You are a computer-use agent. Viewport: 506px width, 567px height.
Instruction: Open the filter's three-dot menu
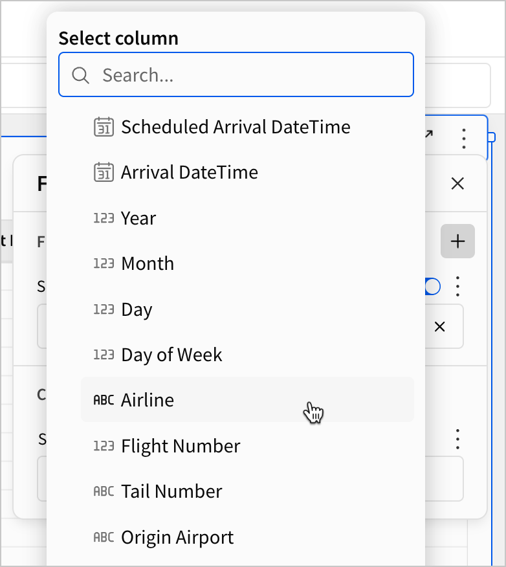point(458,286)
